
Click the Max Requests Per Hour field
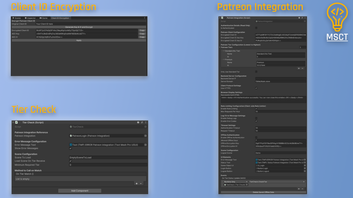coord(281,111)
